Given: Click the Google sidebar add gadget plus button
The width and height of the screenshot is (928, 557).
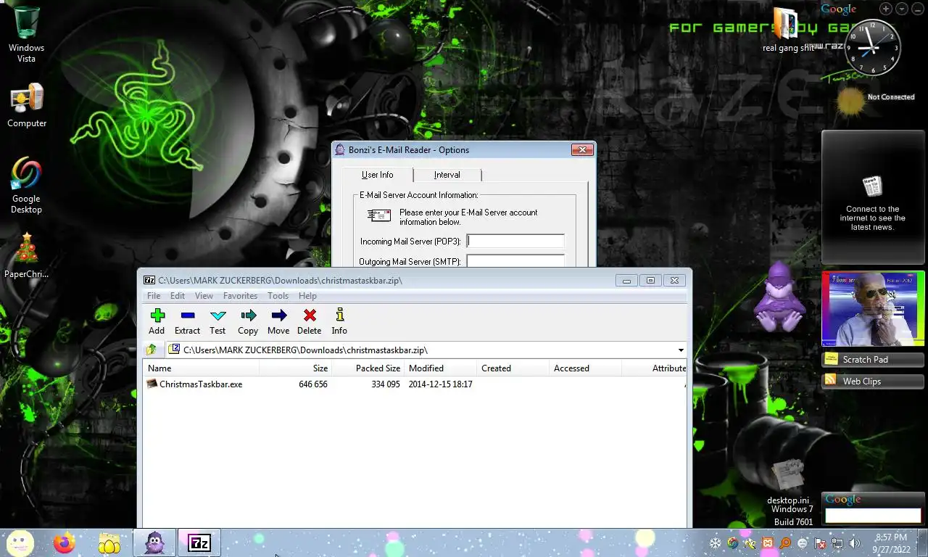Looking at the screenshot, I should [x=886, y=9].
